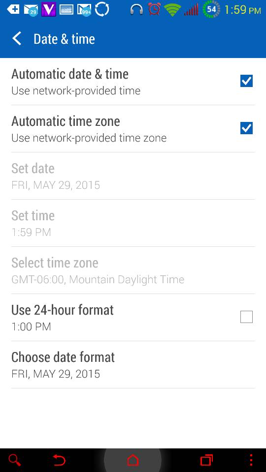Viewport: 266px width, 472px height.
Task: Tap the sync circle status bar icon
Action: (x=102, y=10)
